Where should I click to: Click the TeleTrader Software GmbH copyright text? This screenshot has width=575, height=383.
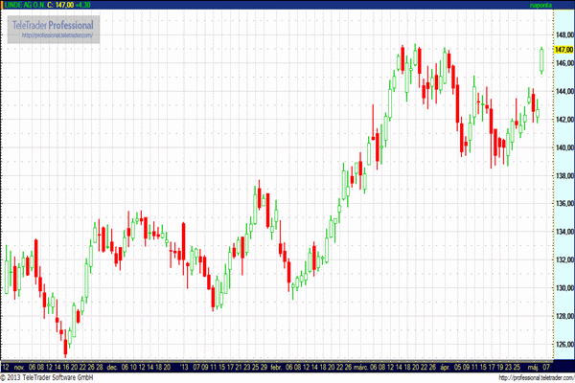(x=54, y=377)
